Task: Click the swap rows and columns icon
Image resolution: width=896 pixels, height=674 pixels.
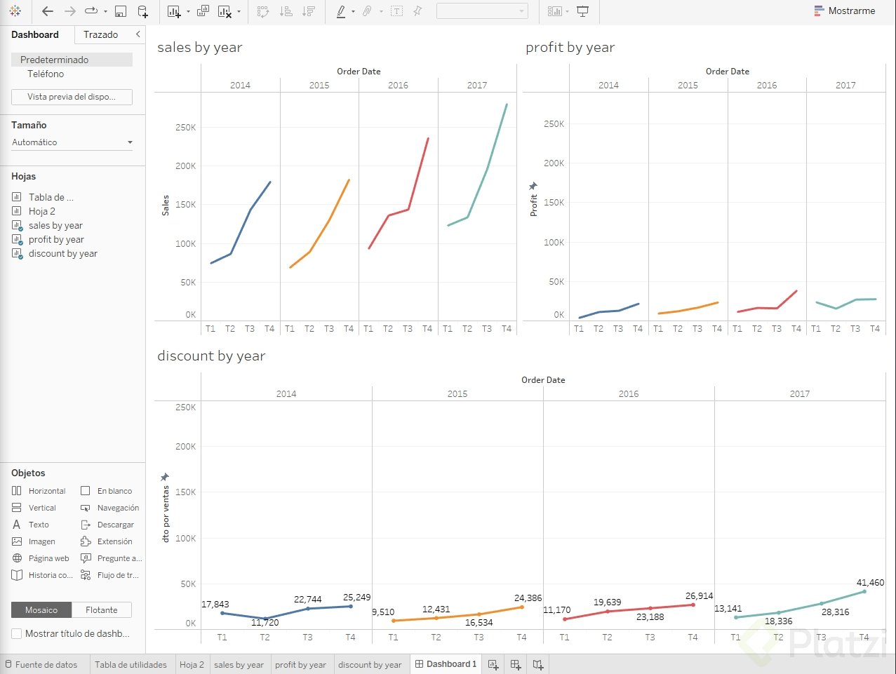Action: (x=263, y=11)
